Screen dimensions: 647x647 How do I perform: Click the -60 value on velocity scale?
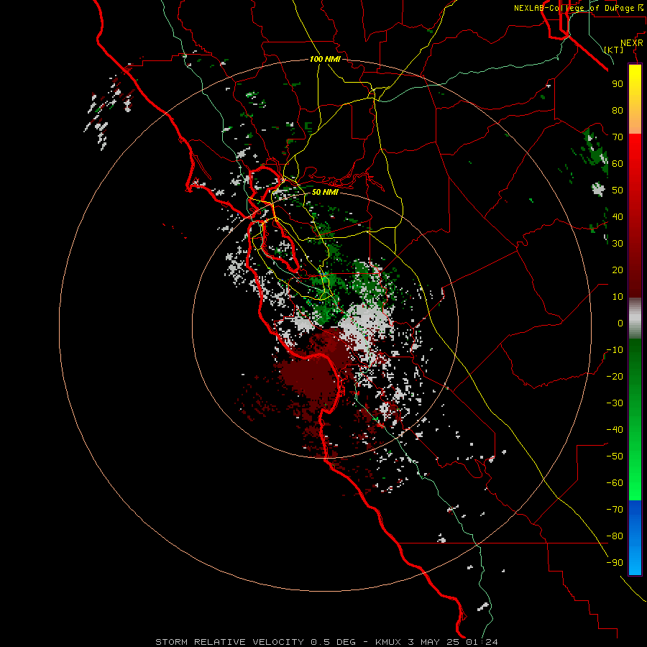click(x=615, y=483)
